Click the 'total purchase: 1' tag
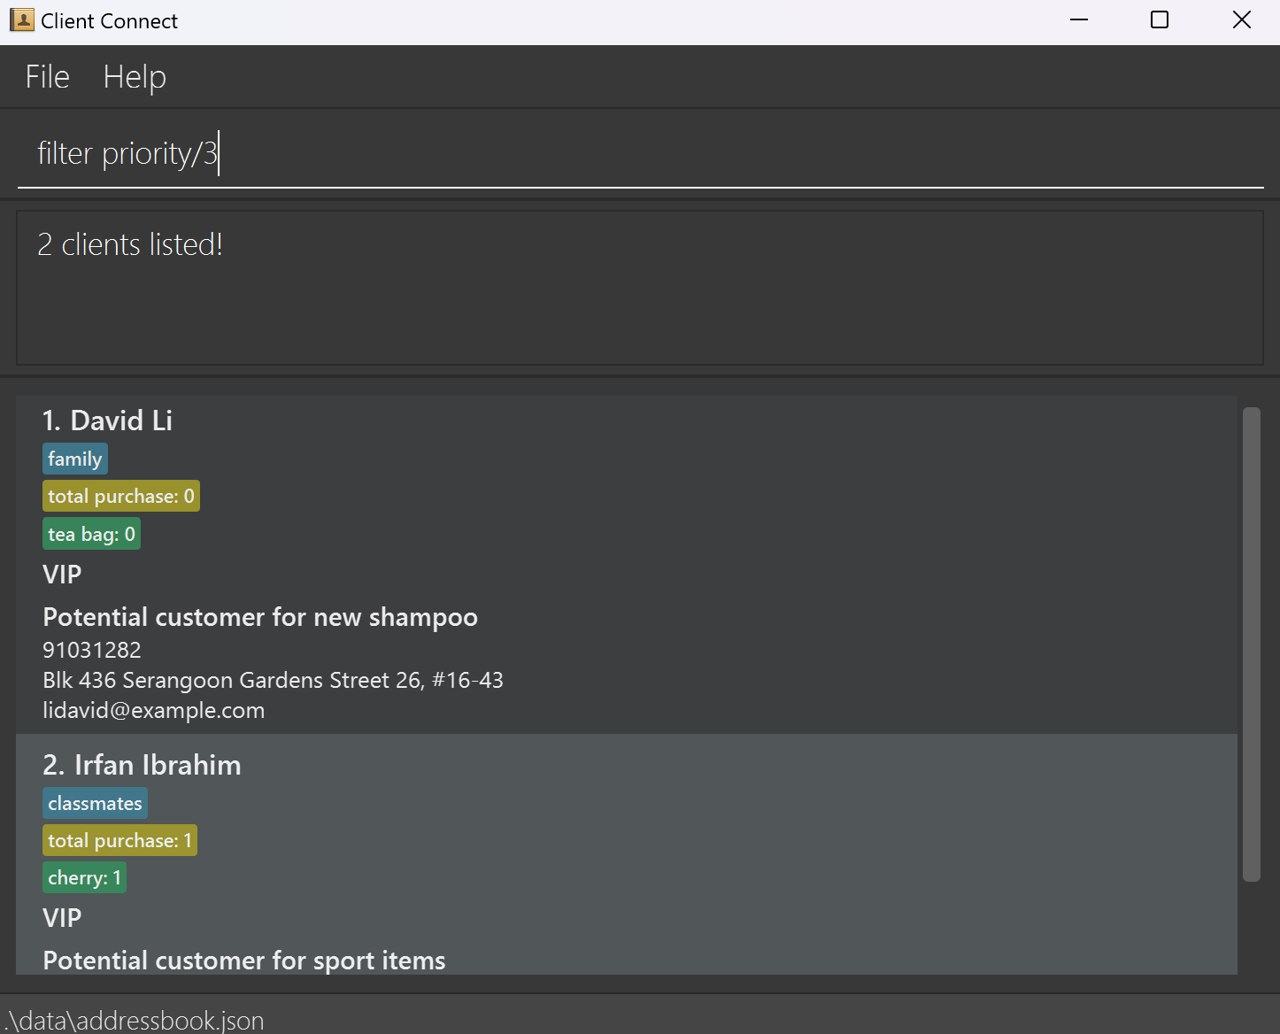This screenshot has width=1280, height=1034. (x=120, y=840)
